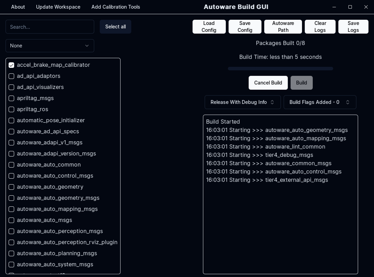This screenshot has width=374, height=277.
Task: Enable the ad_api_adaptors checkbox
Action: [11, 76]
